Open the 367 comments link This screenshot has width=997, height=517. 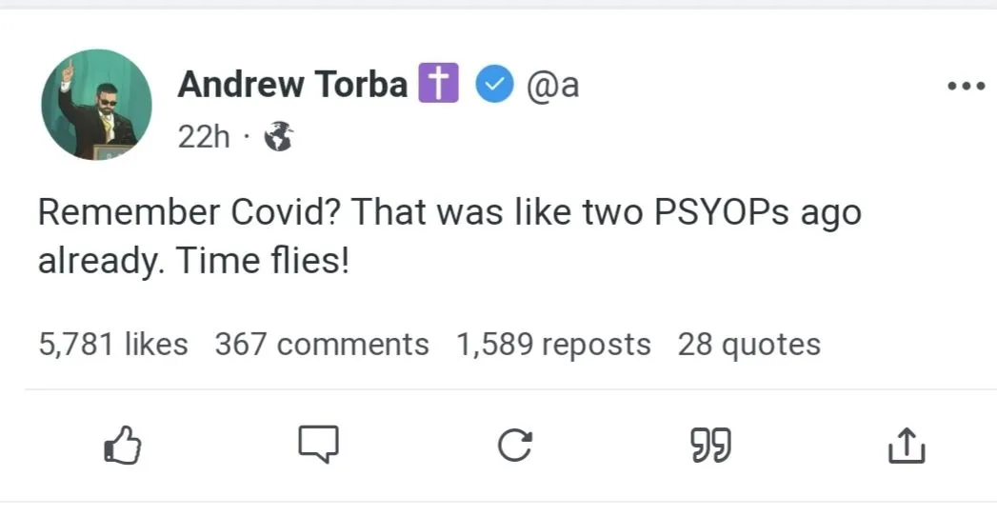(322, 344)
